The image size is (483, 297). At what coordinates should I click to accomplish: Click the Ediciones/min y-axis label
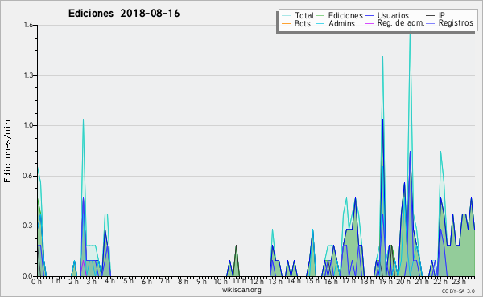pyautogui.click(x=7, y=152)
